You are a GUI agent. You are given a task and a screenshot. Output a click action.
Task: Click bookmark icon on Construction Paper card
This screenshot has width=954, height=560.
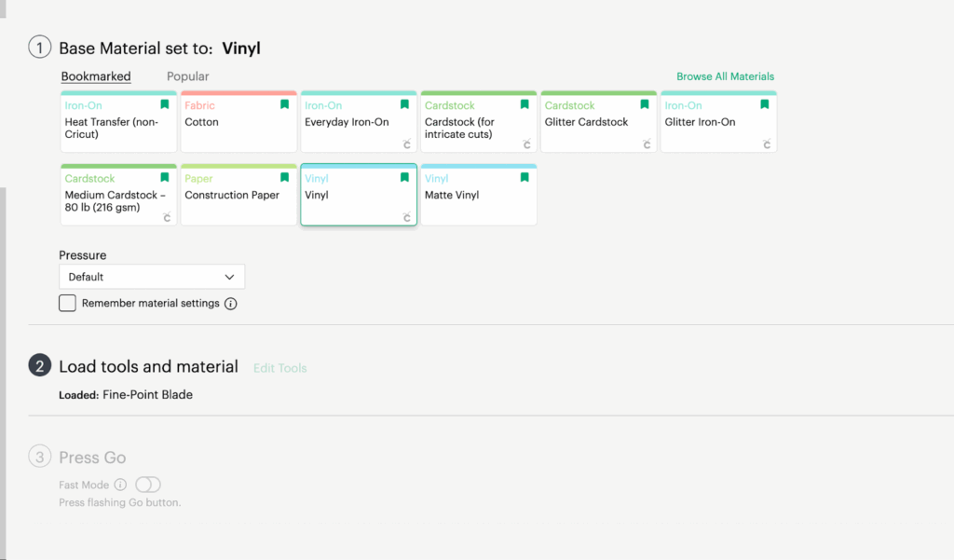tap(285, 177)
